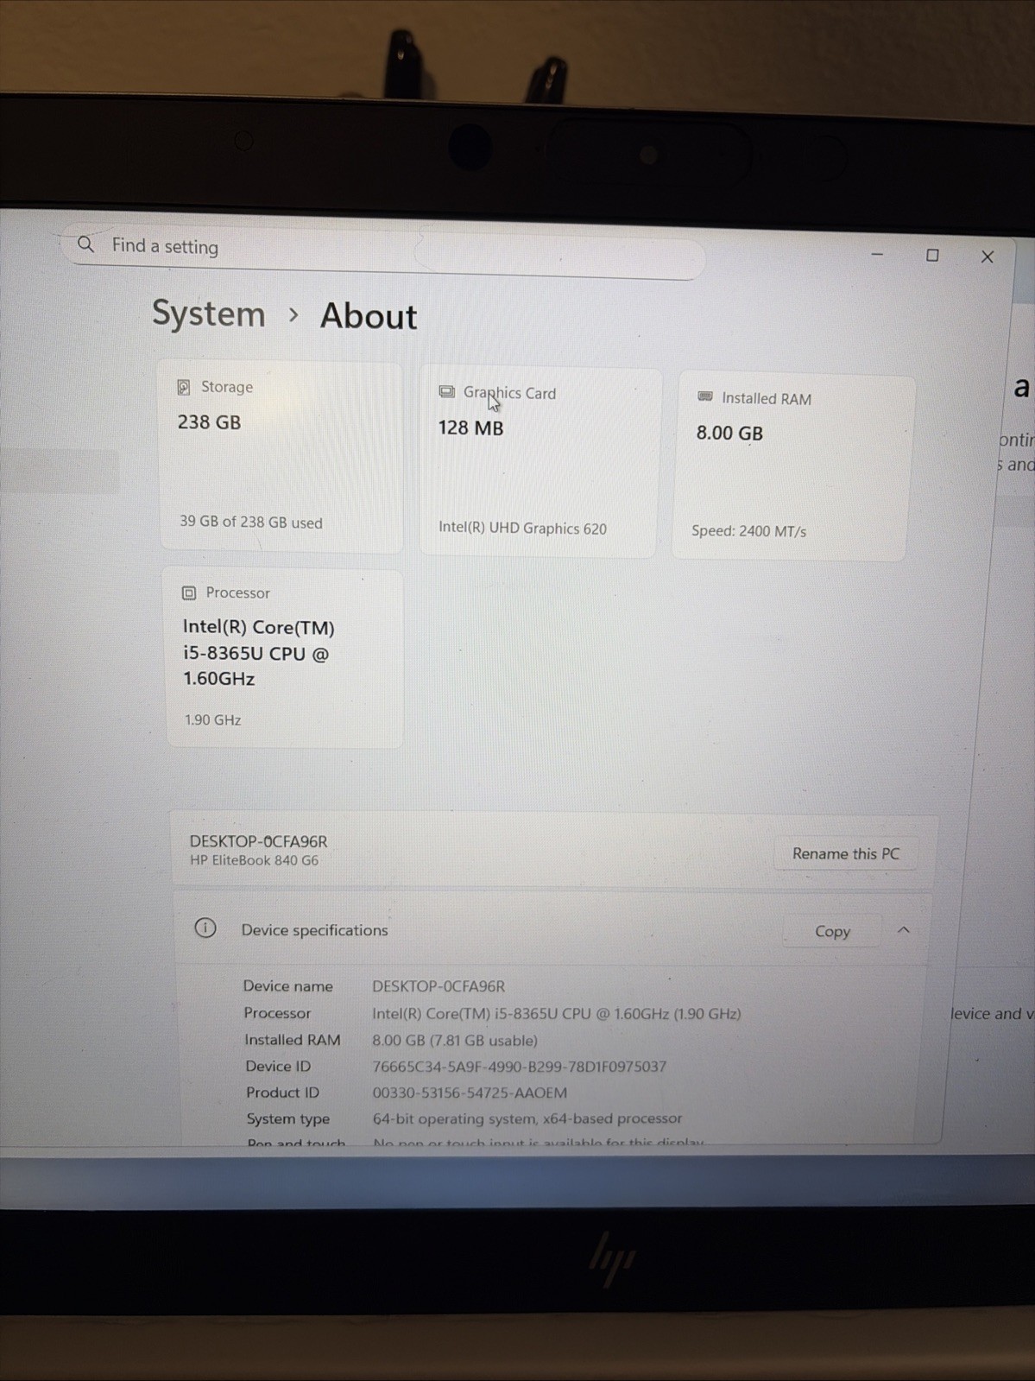The height and width of the screenshot is (1381, 1035).
Task: Click the Installed RAM chip icon
Action: click(x=705, y=396)
